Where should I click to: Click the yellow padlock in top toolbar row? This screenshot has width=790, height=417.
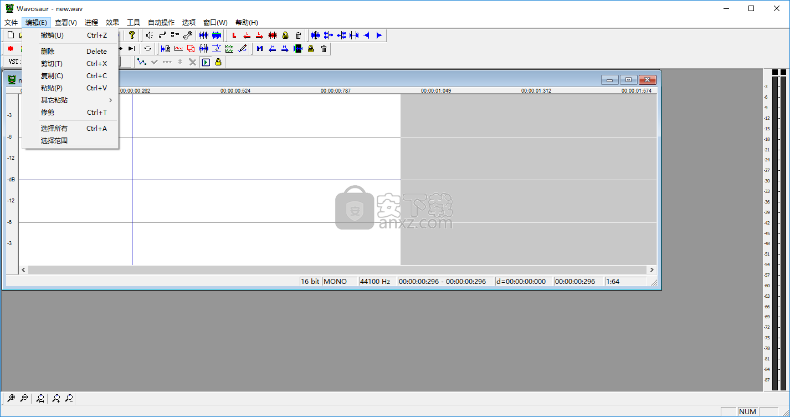pyautogui.click(x=285, y=35)
